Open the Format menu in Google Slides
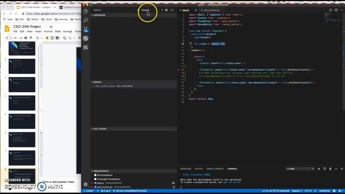This screenshot has width=345, height=194. (x=48, y=31)
